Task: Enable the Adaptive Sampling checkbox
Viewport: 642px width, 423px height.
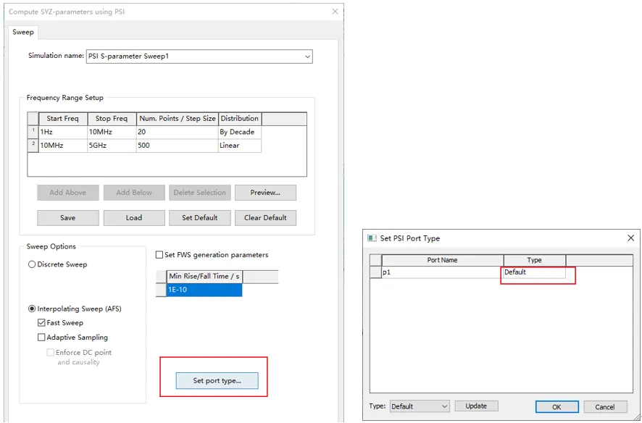Action: (41, 338)
